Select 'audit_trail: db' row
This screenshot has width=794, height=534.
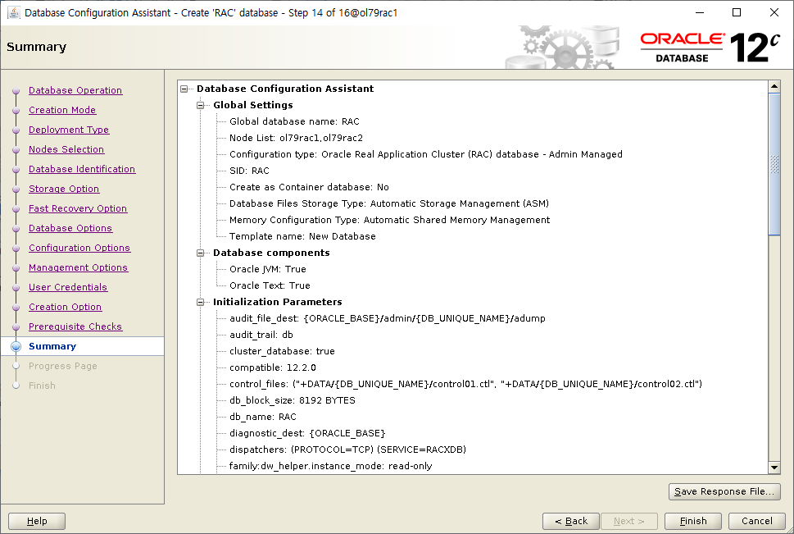coord(261,335)
